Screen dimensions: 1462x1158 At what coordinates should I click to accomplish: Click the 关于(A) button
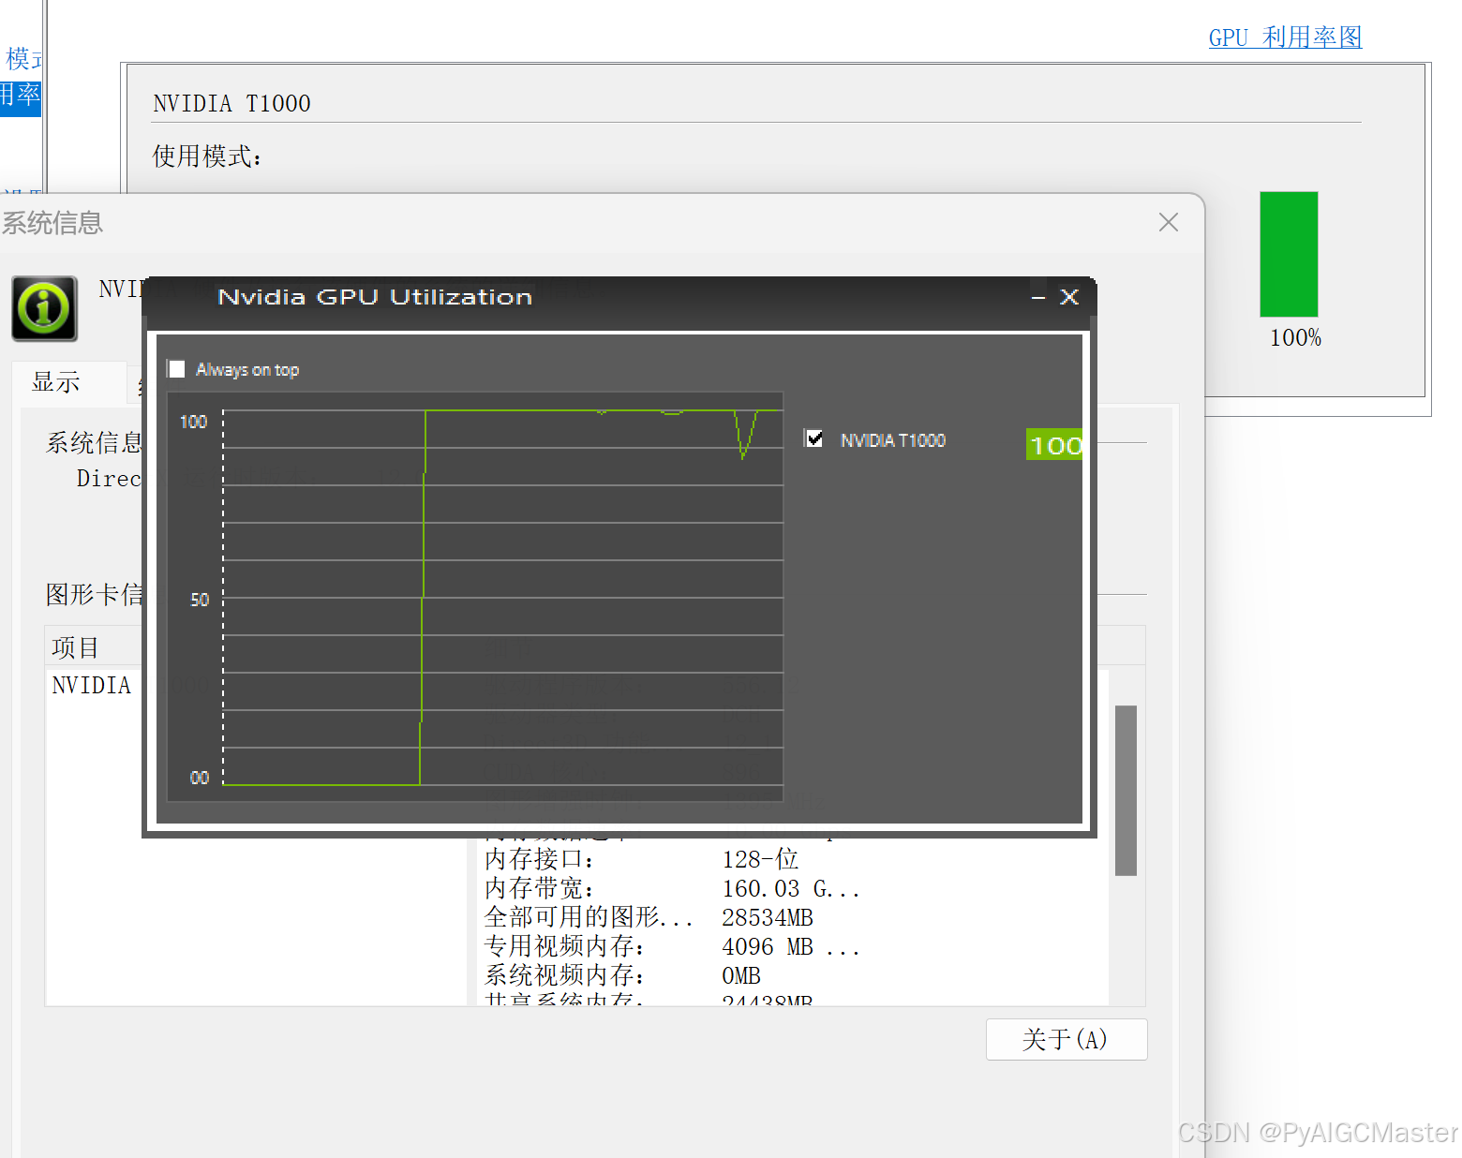tap(1067, 1039)
